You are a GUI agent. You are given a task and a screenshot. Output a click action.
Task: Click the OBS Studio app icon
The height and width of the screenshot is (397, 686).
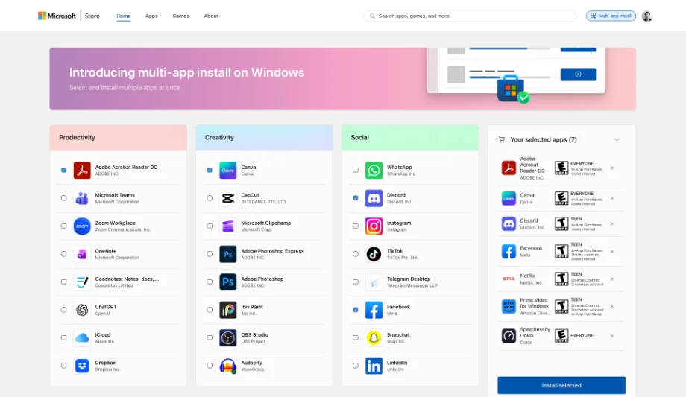[228, 338]
